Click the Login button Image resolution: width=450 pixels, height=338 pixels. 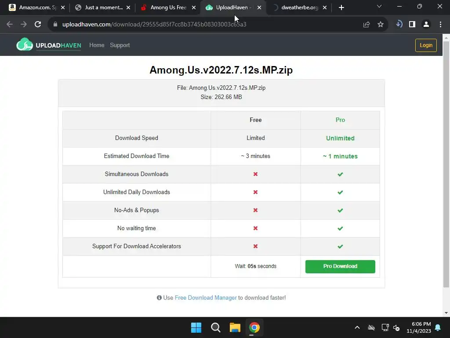(x=426, y=45)
